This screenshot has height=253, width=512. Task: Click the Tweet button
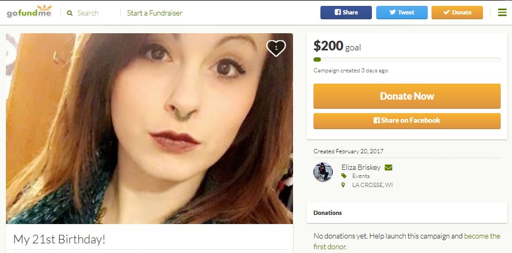point(401,12)
